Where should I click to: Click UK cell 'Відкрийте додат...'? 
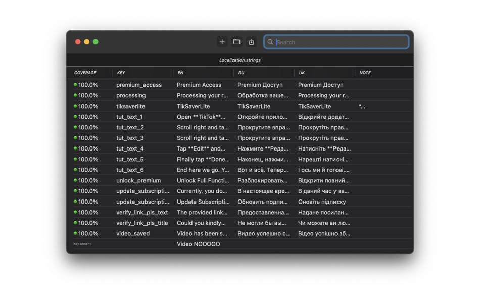click(323, 117)
